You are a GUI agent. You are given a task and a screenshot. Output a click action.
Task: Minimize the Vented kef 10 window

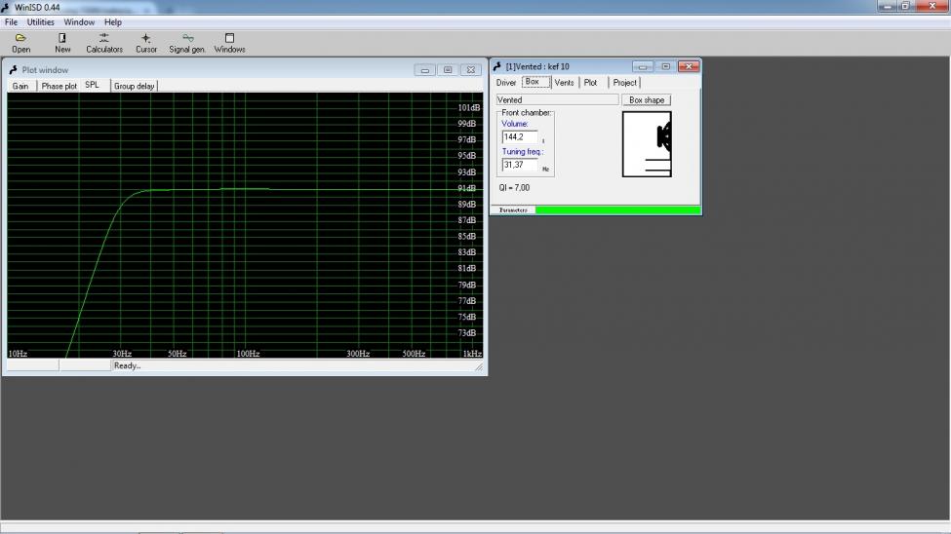[x=642, y=66]
